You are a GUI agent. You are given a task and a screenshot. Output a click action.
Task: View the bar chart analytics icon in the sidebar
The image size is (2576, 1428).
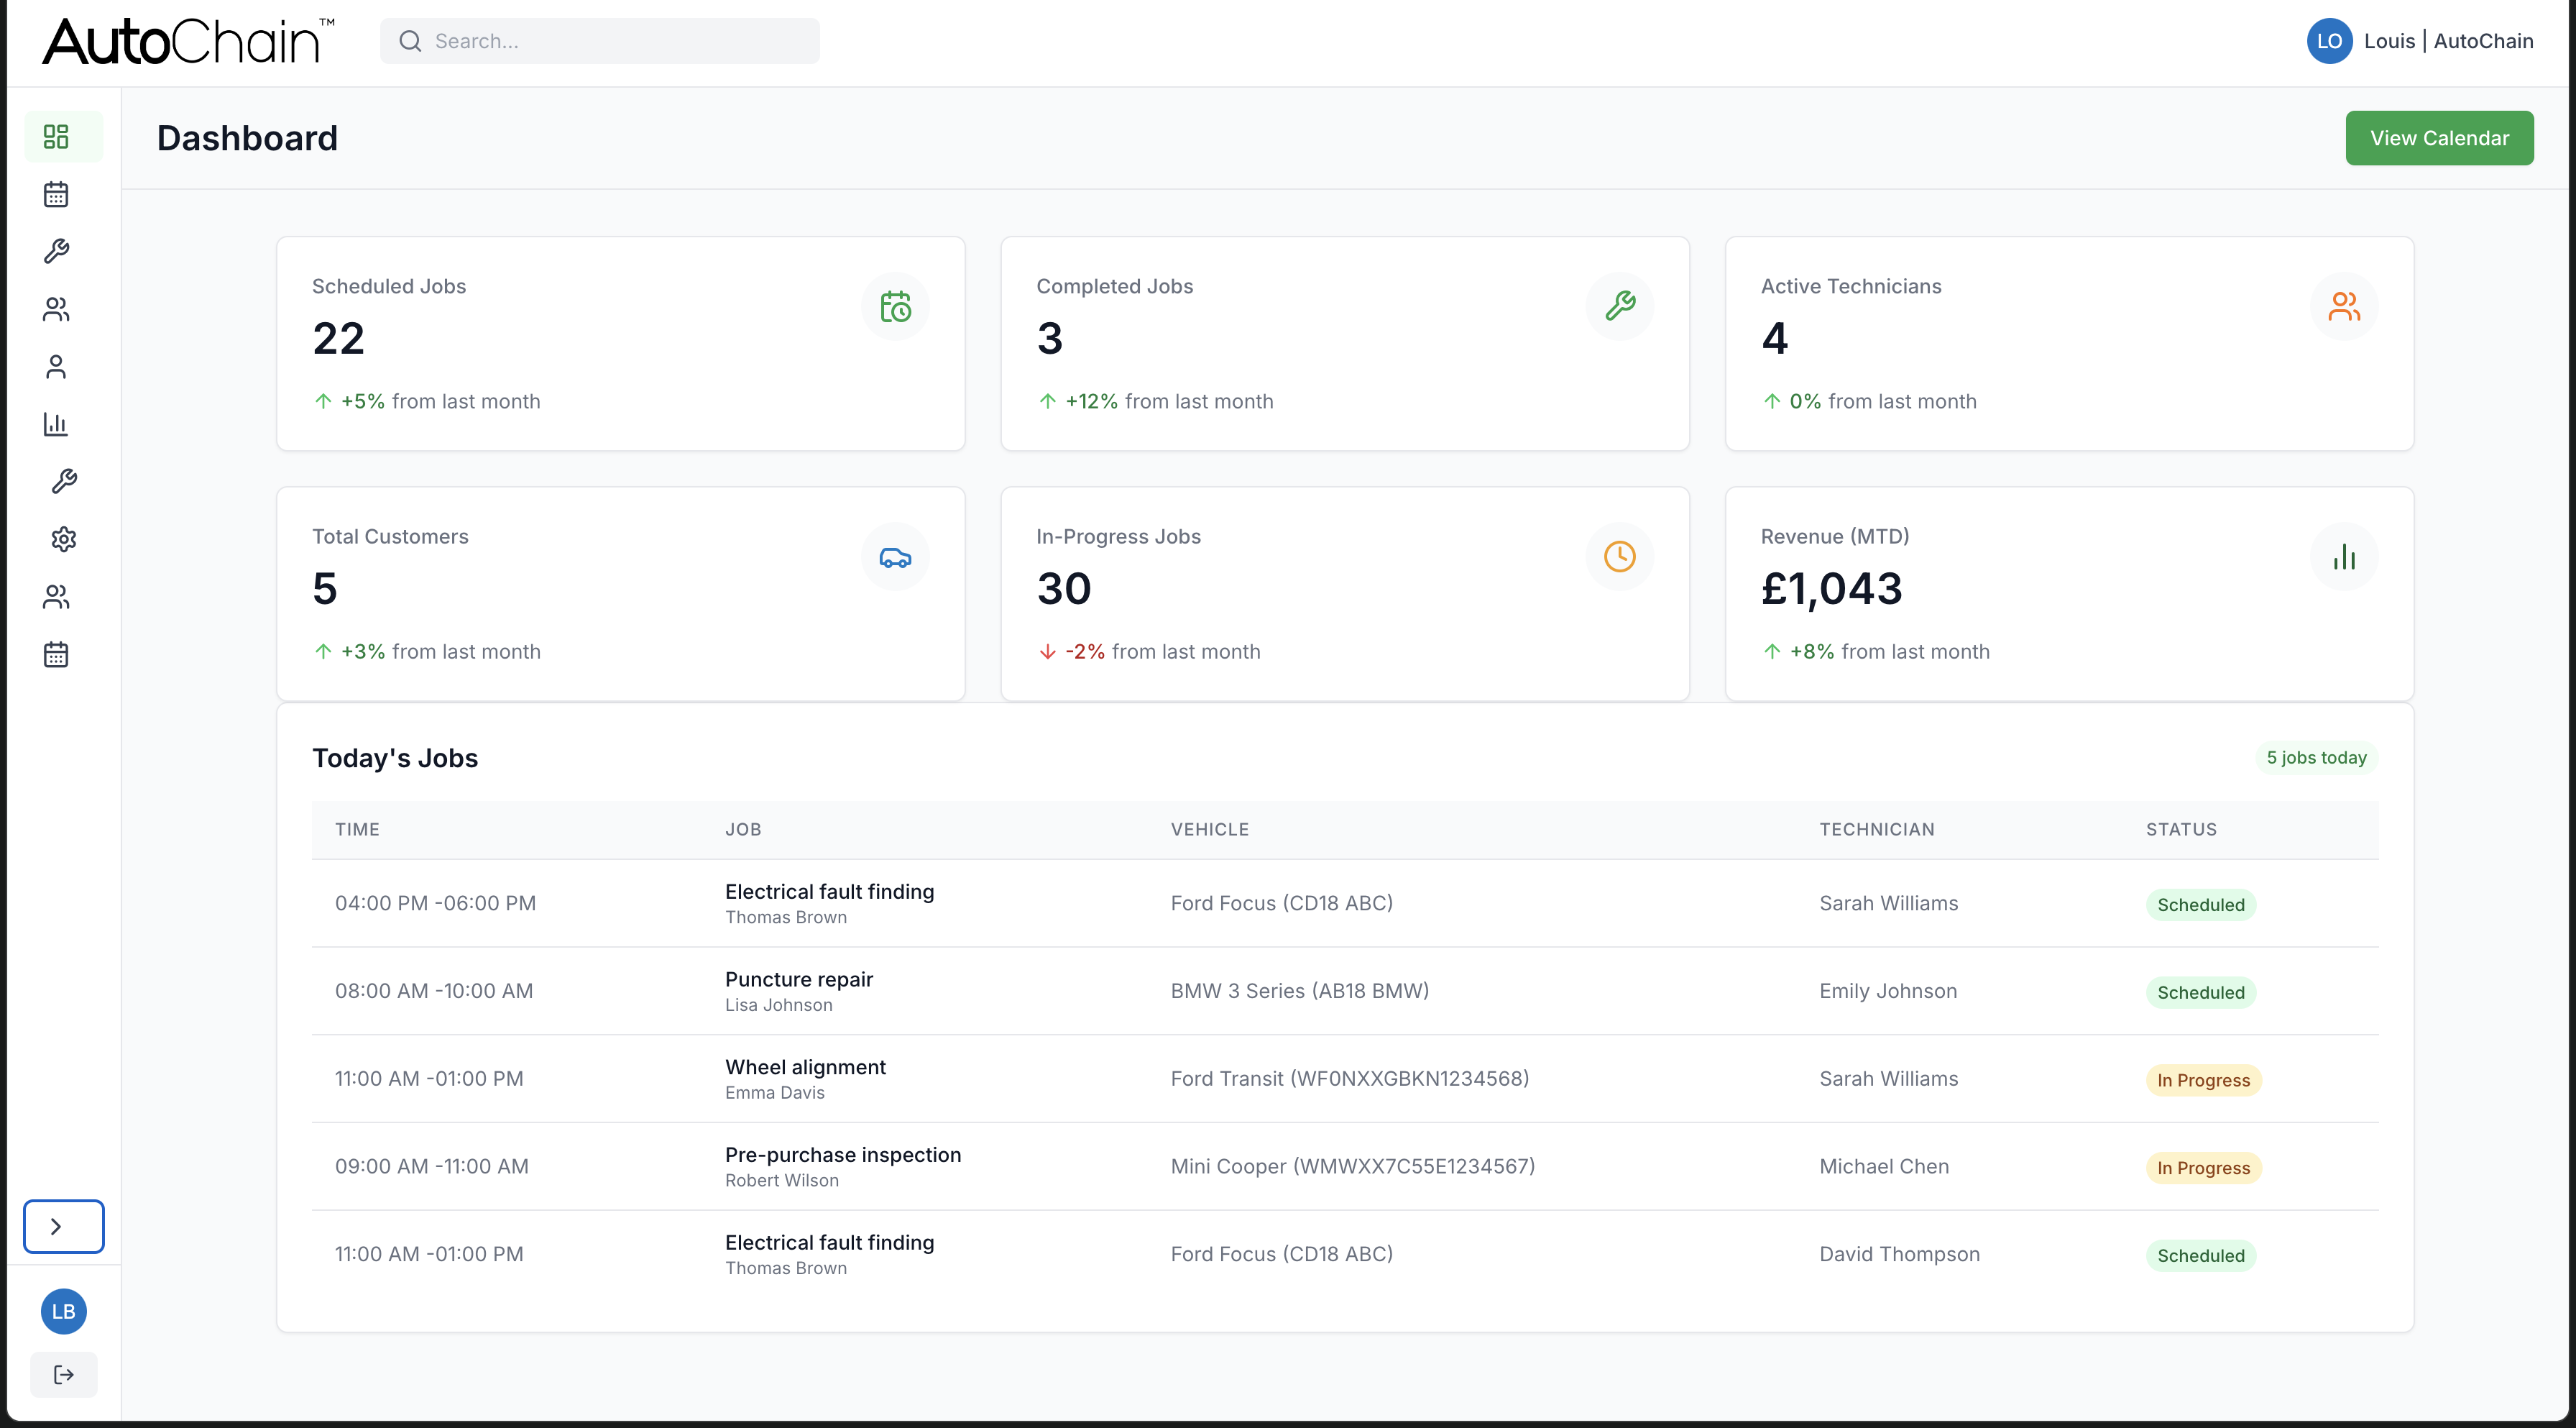coord(57,424)
